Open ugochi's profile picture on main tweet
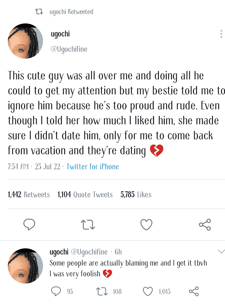The image size is (225, 304). tap(25, 41)
